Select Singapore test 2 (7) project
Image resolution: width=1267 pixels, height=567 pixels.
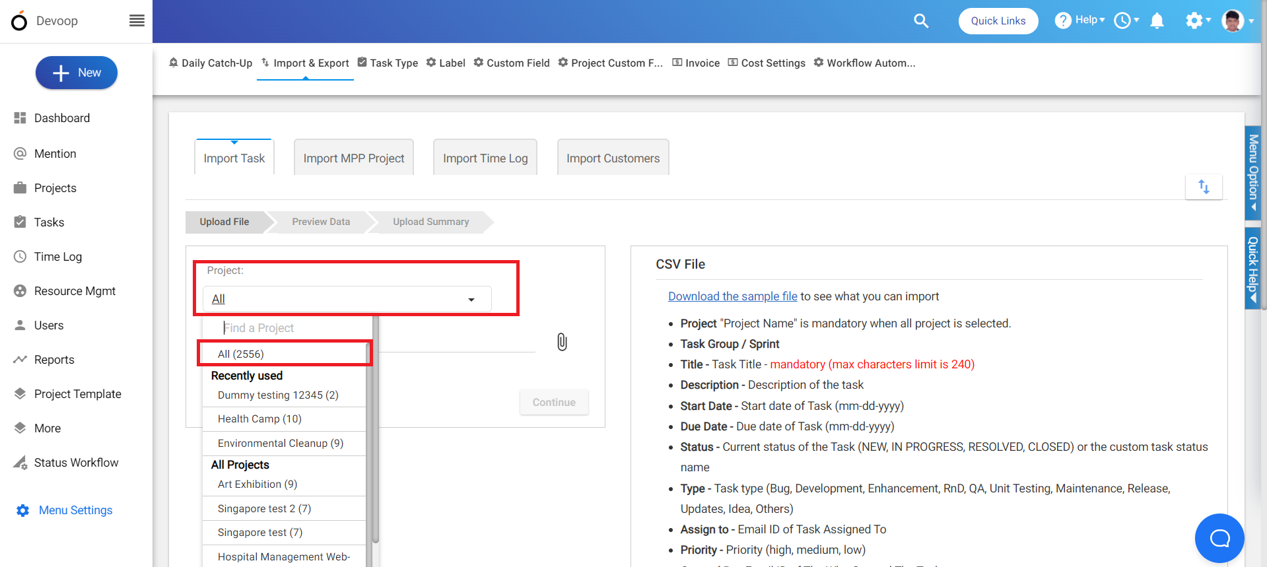click(285, 509)
